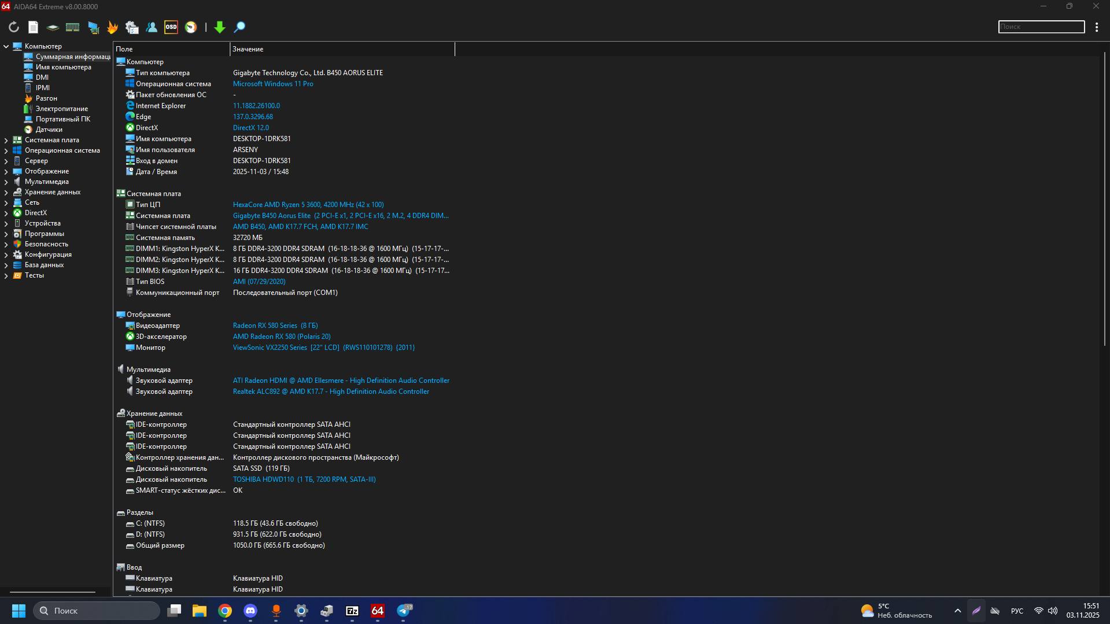Viewport: 1110px width, 624px height.
Task: Open the Report document icon
Action: point(34,27)
